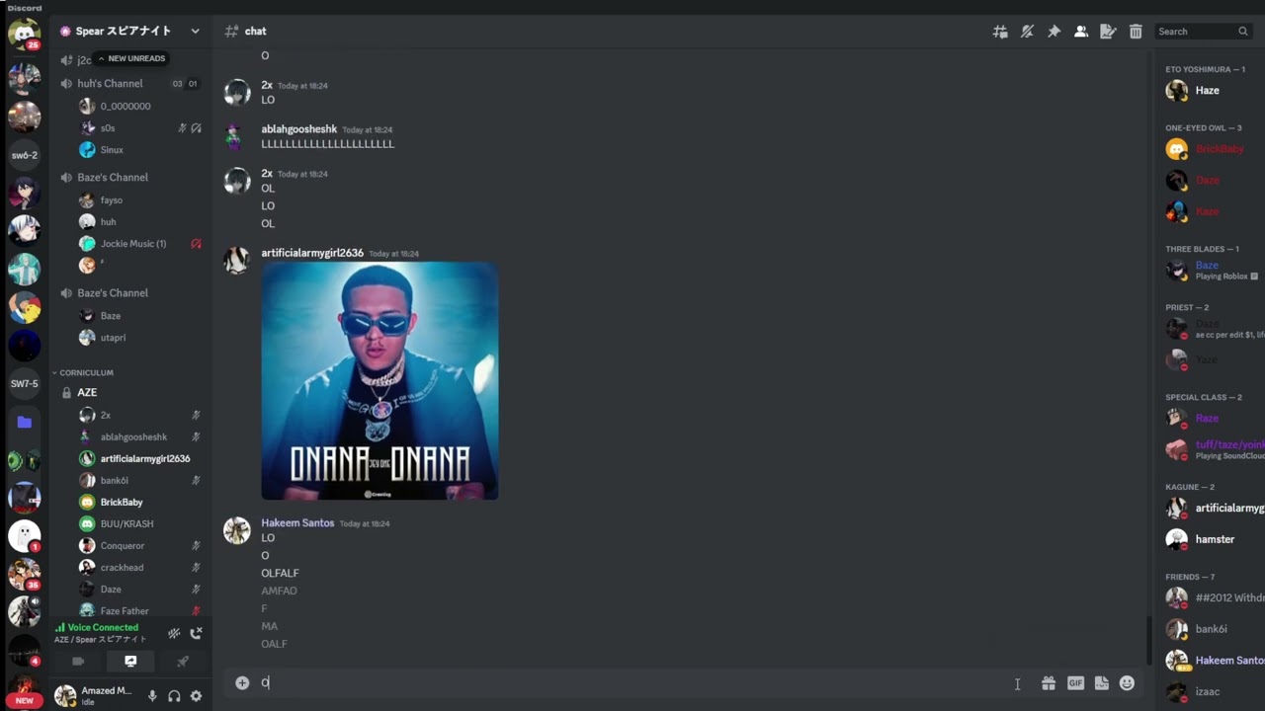The image size is (1265, 711).
Task: Click the red NEW mentions pill
Action: click(x=24, y=700)
